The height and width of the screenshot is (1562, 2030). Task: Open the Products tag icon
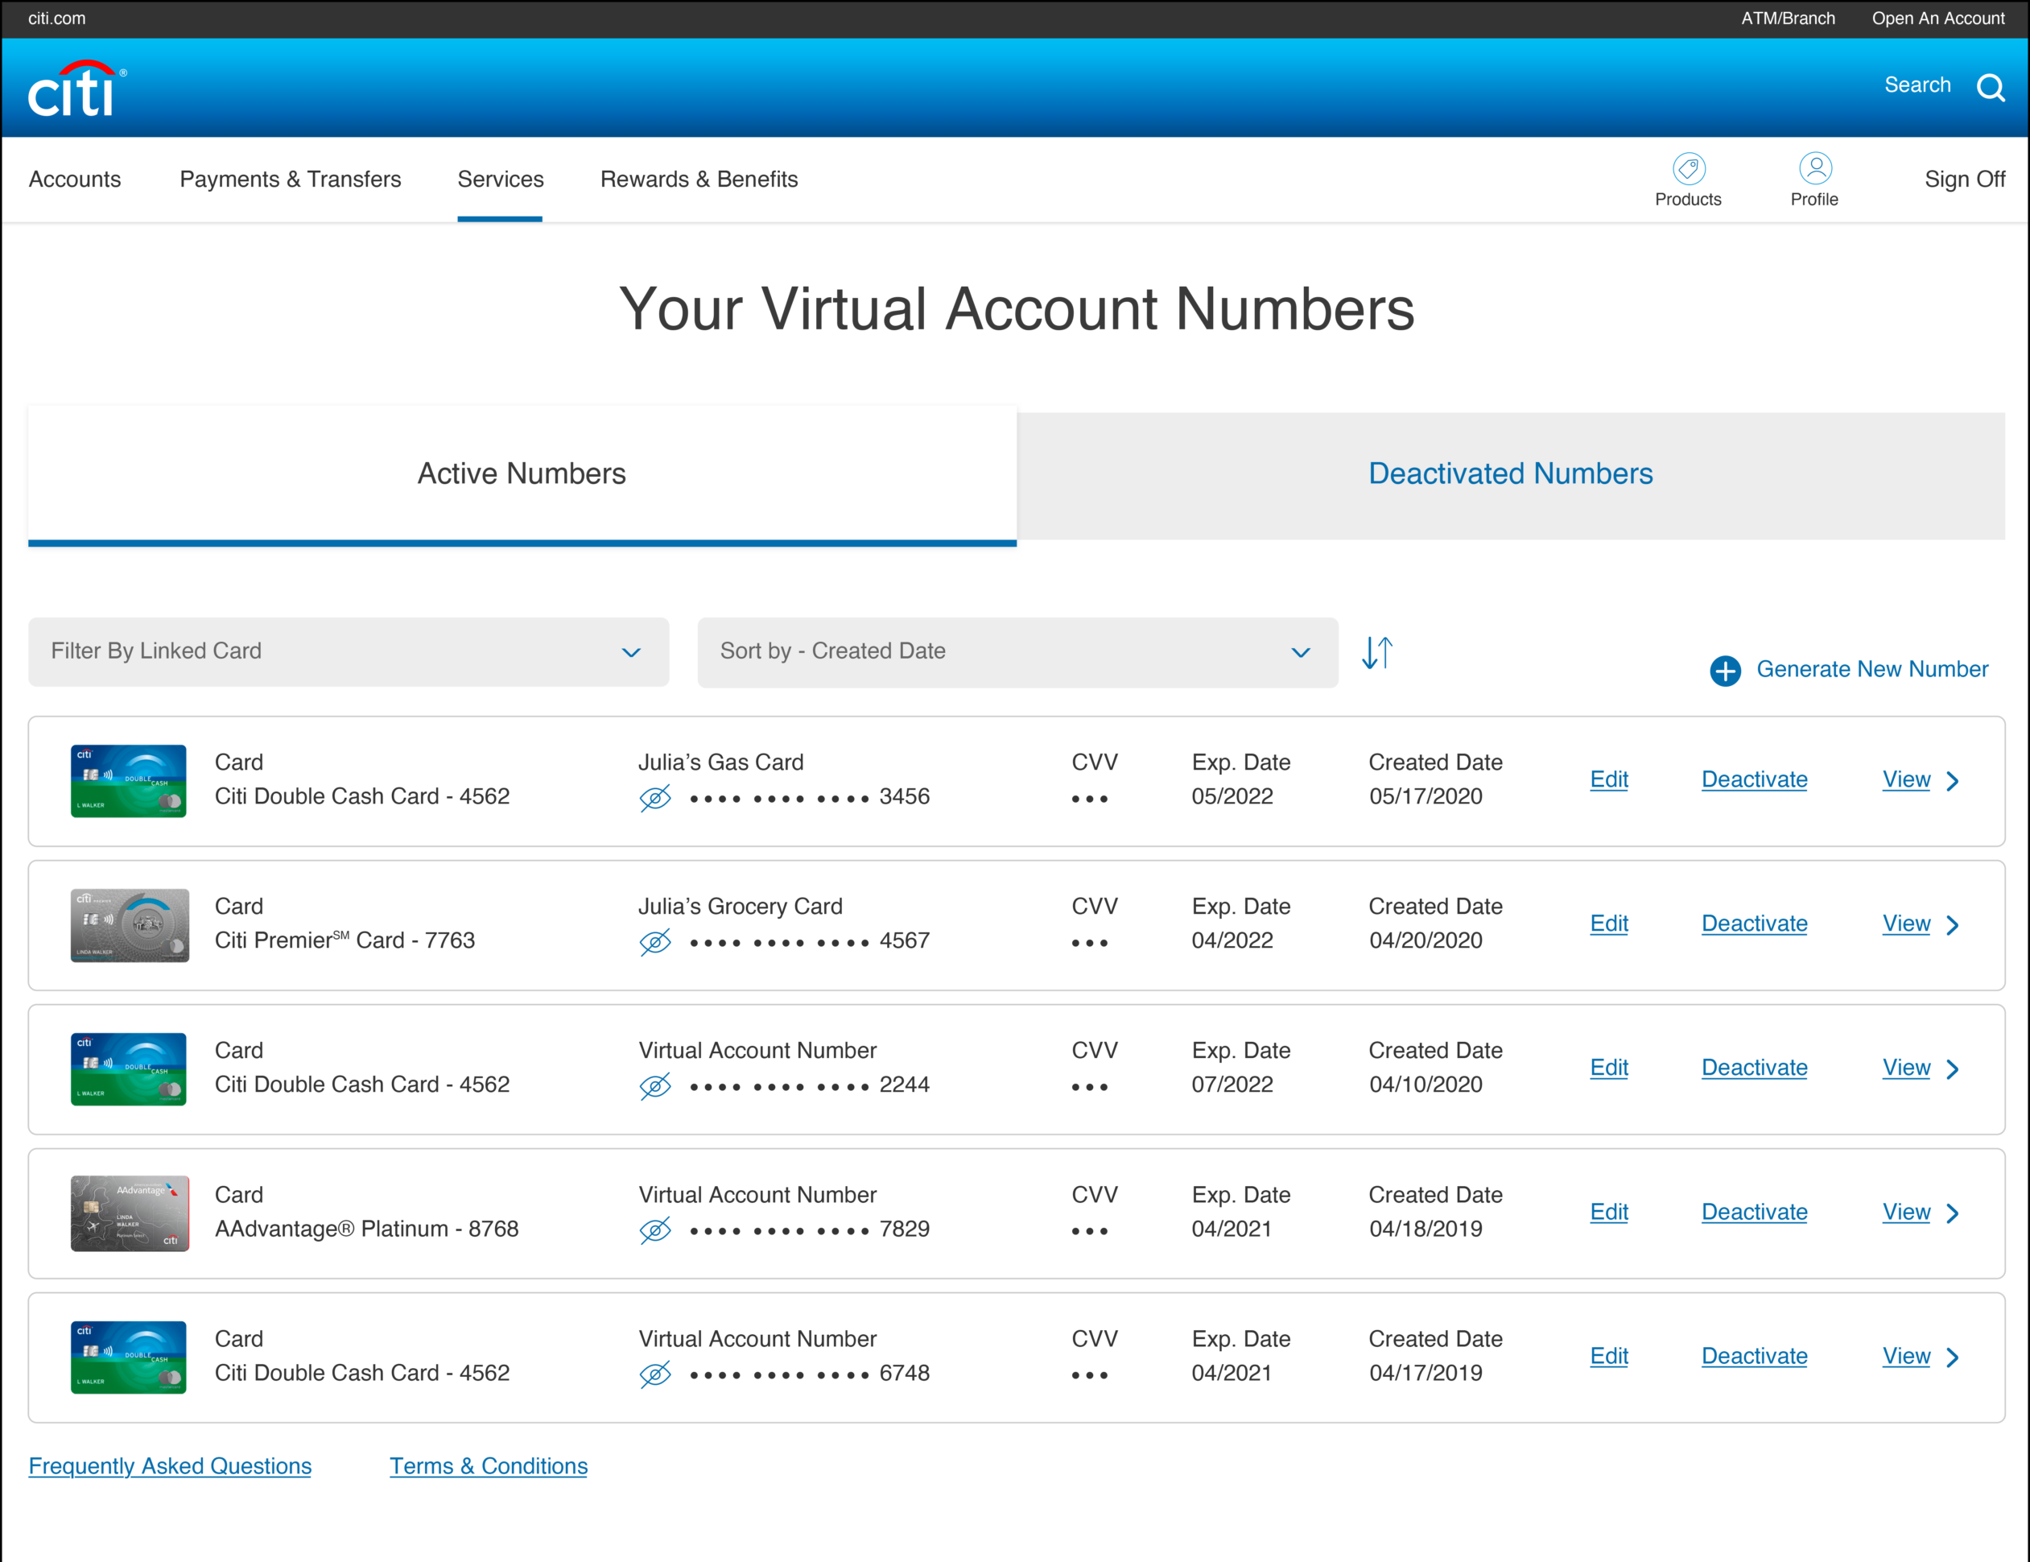pos(1688,168)
